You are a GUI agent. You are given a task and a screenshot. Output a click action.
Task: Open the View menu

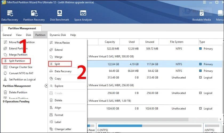[x=19, y=35]
